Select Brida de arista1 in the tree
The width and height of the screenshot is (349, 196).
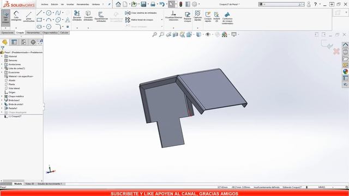pyautogui.click(x=16, y=105)
